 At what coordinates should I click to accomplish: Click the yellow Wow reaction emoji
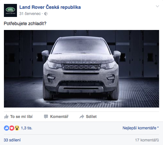tap(17, 128)
